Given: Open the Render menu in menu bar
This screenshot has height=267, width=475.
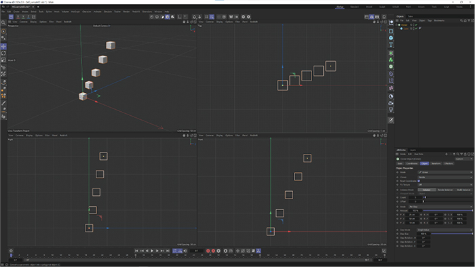Looking at the screenshot, I should [x=126, y=12].
